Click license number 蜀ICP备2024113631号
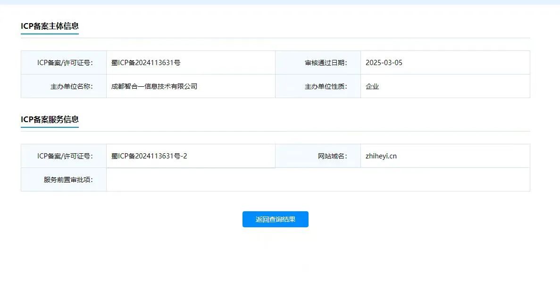 point(146,63)
